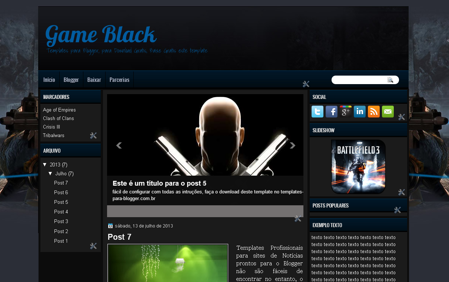Viewport: 449px width, 282px height.
Task: Collapse the 2013 archive year
Action: click(x=45, y=165)
